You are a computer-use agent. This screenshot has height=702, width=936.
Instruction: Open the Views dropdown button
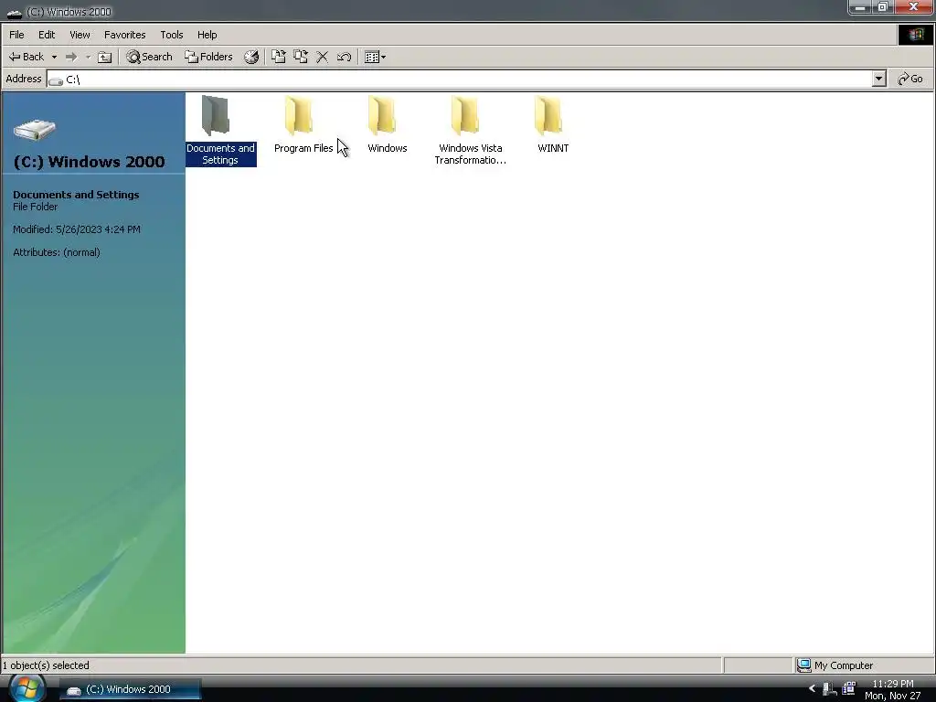[375, 57]
